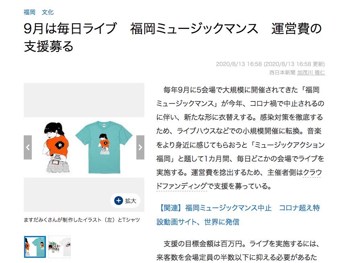Screen dimensions: 341x263
Task: Show the previous slide with left arrow
Action: tap(28, 147)
